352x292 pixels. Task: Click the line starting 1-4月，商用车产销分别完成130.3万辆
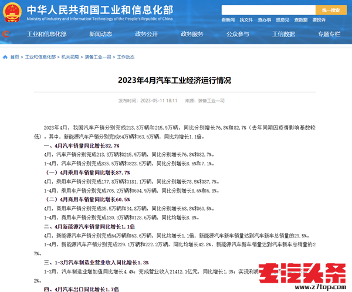pos(121,218)
